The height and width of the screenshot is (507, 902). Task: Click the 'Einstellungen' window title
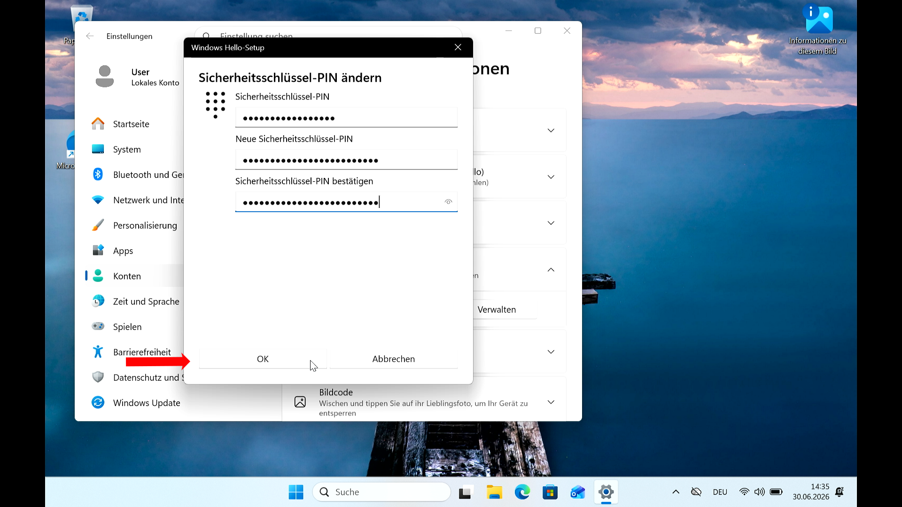tap(129, 36)
